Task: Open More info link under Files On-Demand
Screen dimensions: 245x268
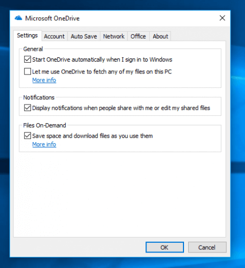Action: pos(44,144)
